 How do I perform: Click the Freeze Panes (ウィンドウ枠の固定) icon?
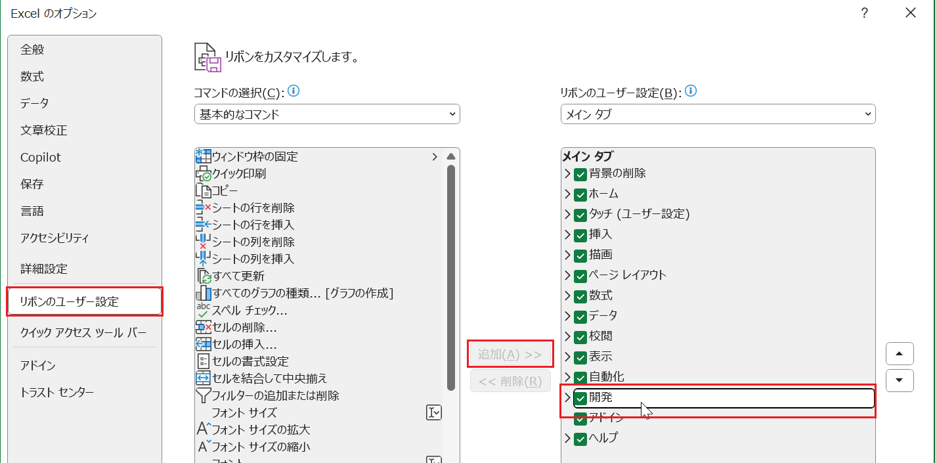tap(203, 156)
